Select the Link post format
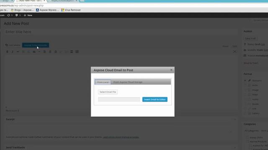Image resolution: width=268 pixels, height=150 pixels. pos(245,108)
